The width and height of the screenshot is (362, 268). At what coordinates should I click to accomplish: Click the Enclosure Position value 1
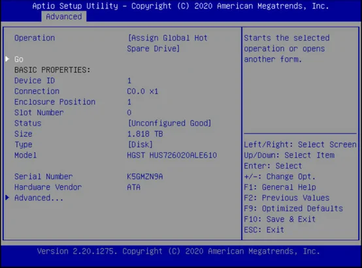click(129, 102)
